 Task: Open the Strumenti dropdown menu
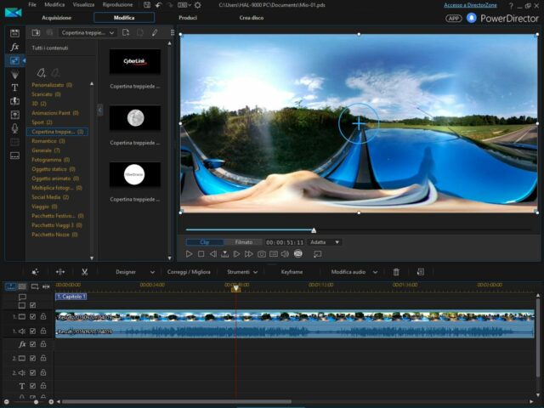coord(241,272)
